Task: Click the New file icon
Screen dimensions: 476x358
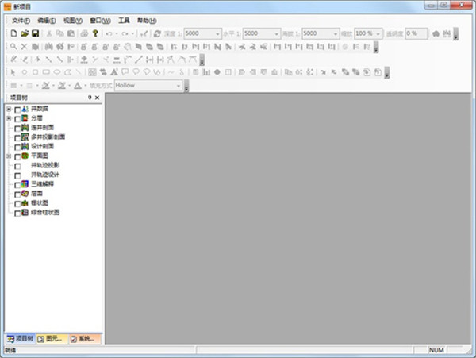Action: click(x=13, y=34)
